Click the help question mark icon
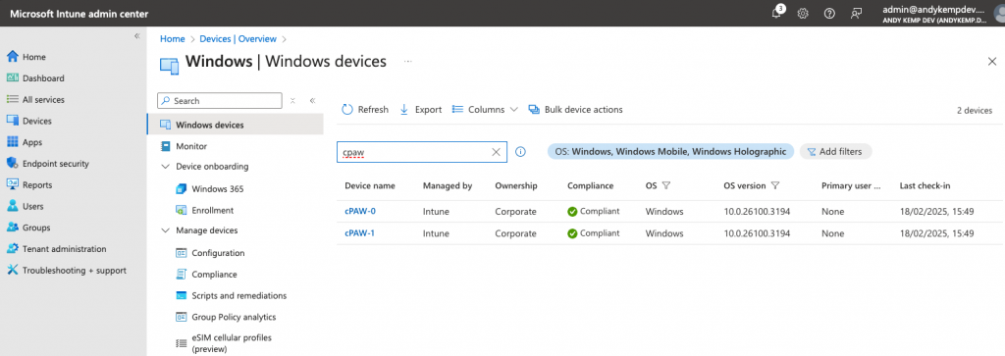The image size is (1005, 356). click(x=829, y=14)
